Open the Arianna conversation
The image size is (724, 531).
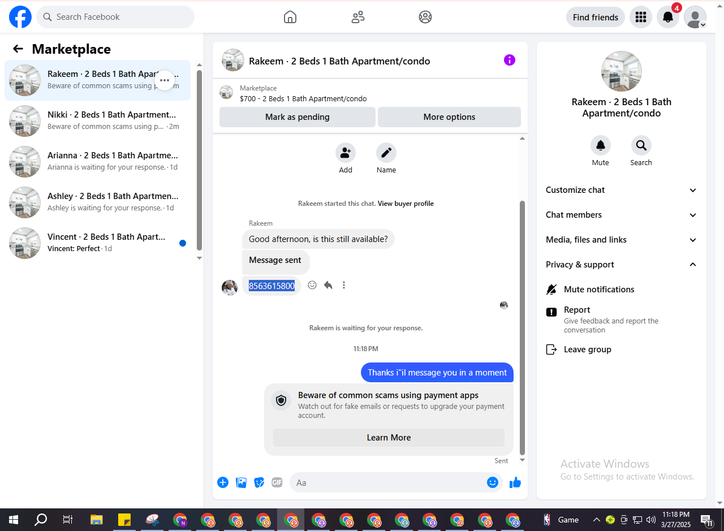[98, 162]
